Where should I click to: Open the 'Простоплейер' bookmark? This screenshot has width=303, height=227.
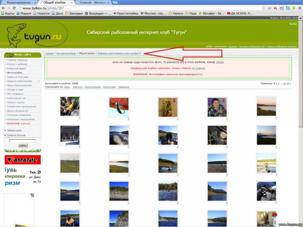(x=126, y=13)
